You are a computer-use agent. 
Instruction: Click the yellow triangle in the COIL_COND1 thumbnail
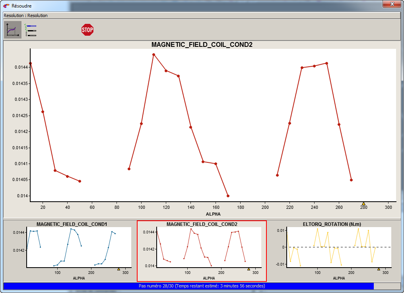click(x=118, y=269)
